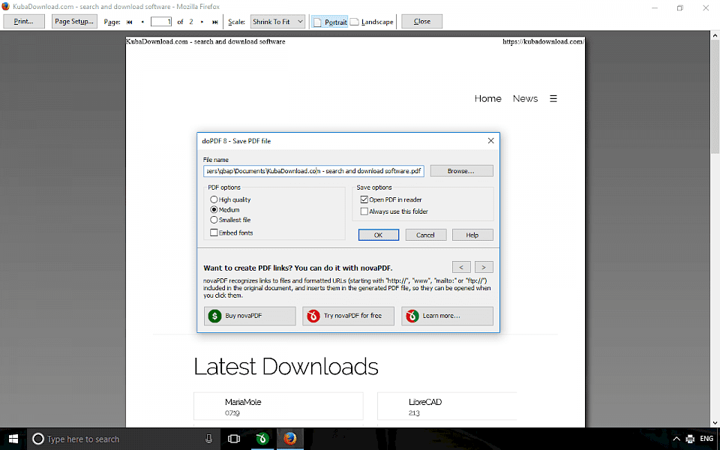Click printer icon in system tray
Image resolution: width=720 pixels, height=450 pixels.
click(x=690, y=439)
